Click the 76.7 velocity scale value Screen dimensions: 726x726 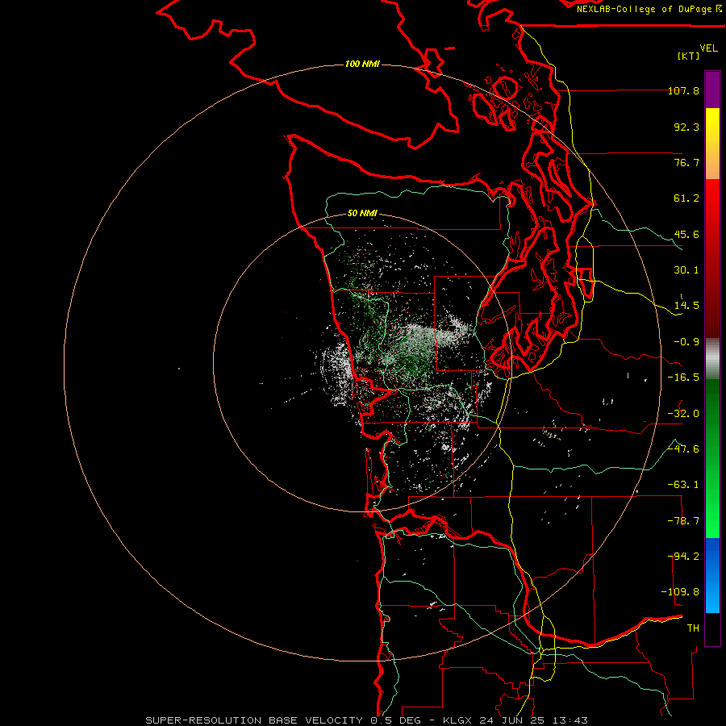point(686,162)
